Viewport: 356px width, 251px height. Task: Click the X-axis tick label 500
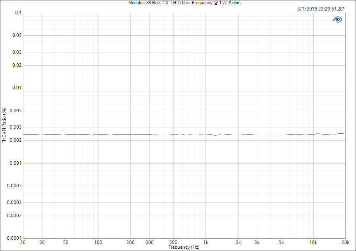(x=173, y=242)
